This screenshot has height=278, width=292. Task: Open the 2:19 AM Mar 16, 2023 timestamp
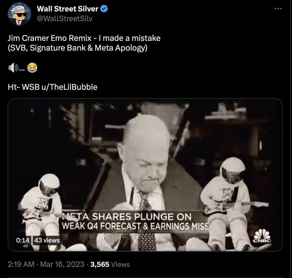coord(46,264)
